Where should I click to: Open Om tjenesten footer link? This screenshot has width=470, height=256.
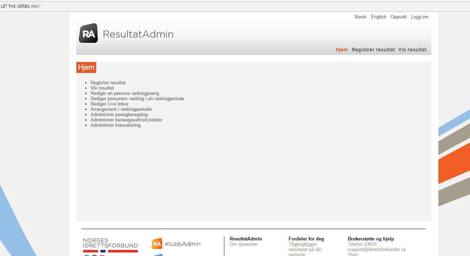point(244,244)
